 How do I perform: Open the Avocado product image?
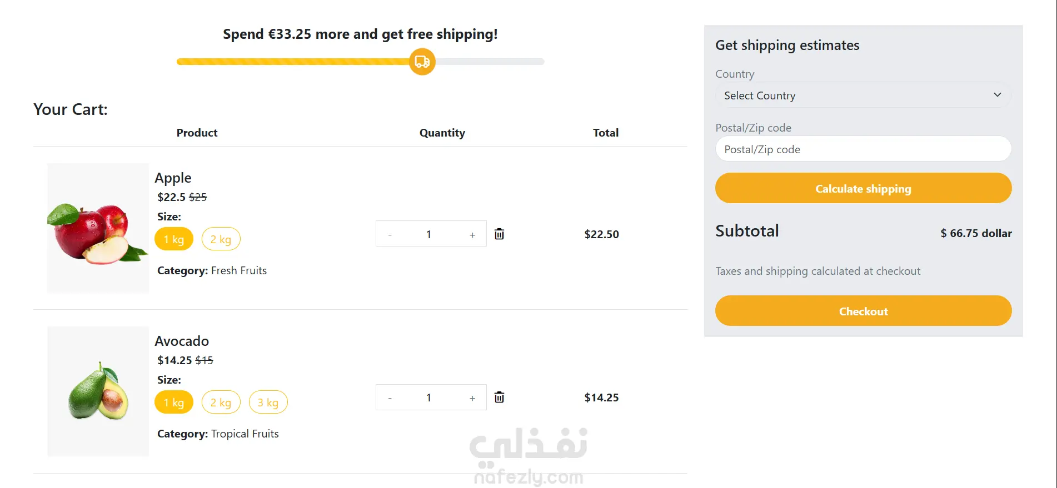coord(98,391)
